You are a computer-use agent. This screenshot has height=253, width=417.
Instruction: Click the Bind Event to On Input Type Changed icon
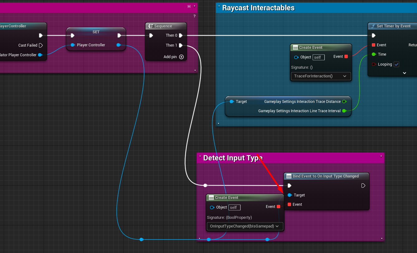tap(288, 176)
